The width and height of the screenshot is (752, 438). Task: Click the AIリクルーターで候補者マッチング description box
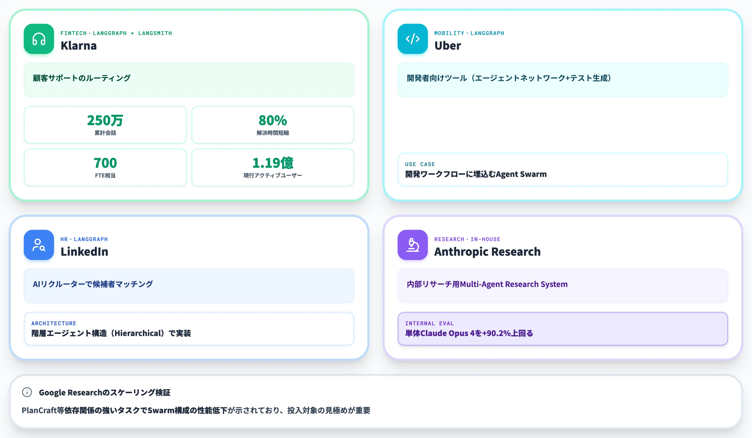189,286
